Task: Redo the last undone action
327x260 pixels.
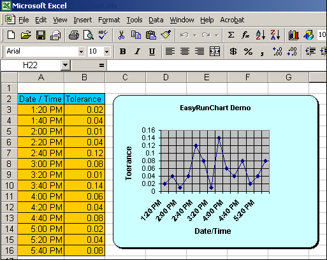Action: (206, 35)
